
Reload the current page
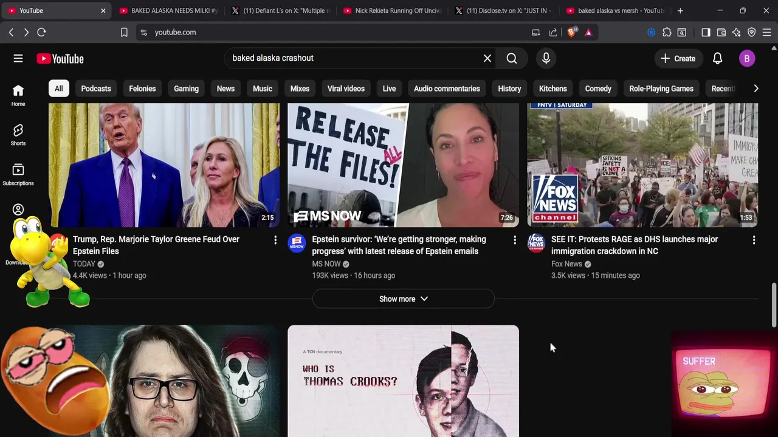[41, 32]
